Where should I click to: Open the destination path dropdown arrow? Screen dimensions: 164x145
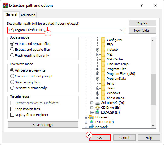click(121, 30)
